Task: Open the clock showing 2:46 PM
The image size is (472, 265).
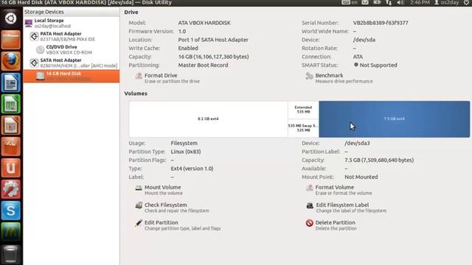Action: point(420,3)
